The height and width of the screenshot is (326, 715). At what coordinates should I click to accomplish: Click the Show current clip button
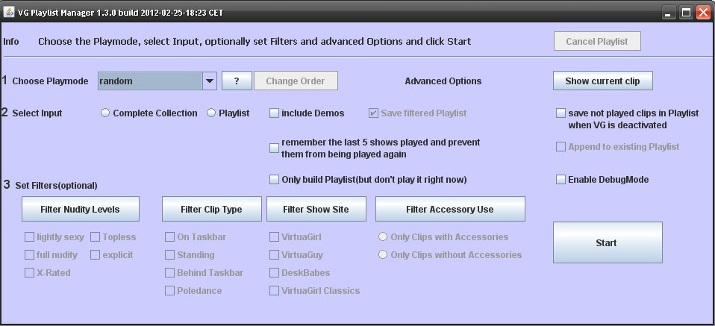[x=602, y=81]
